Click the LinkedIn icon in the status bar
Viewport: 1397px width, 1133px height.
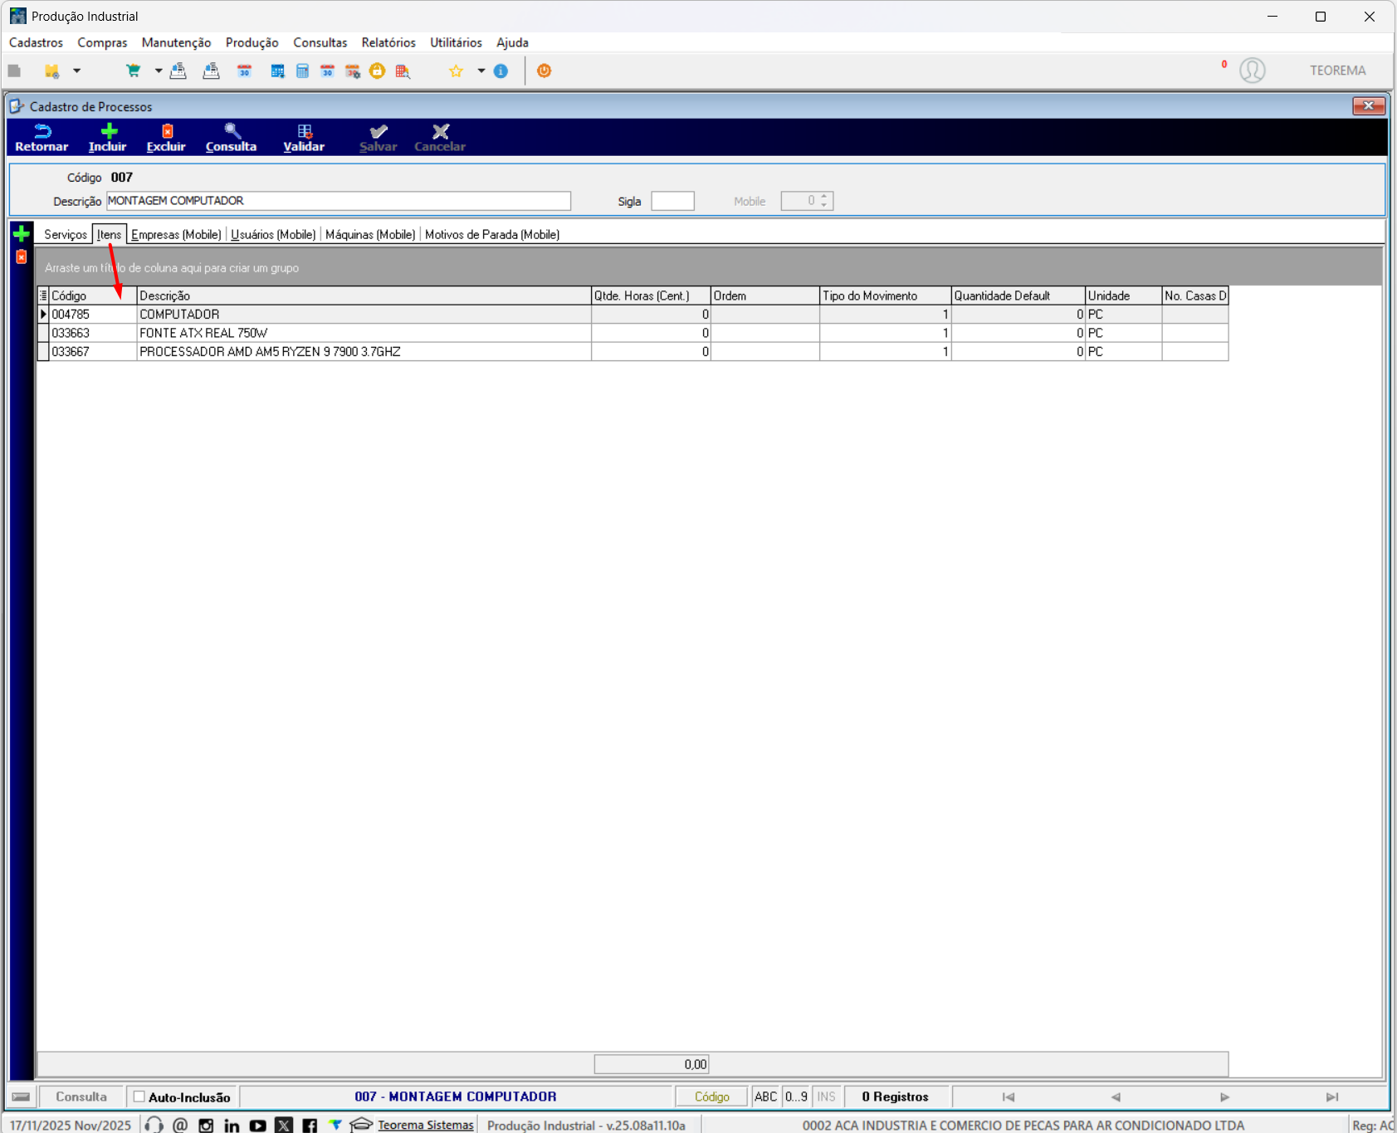tap(232, 1125)
